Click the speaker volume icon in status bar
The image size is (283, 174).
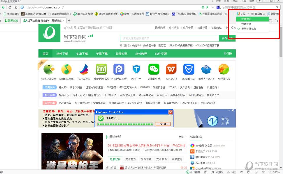pyautogui.click(x=263, y=172)
